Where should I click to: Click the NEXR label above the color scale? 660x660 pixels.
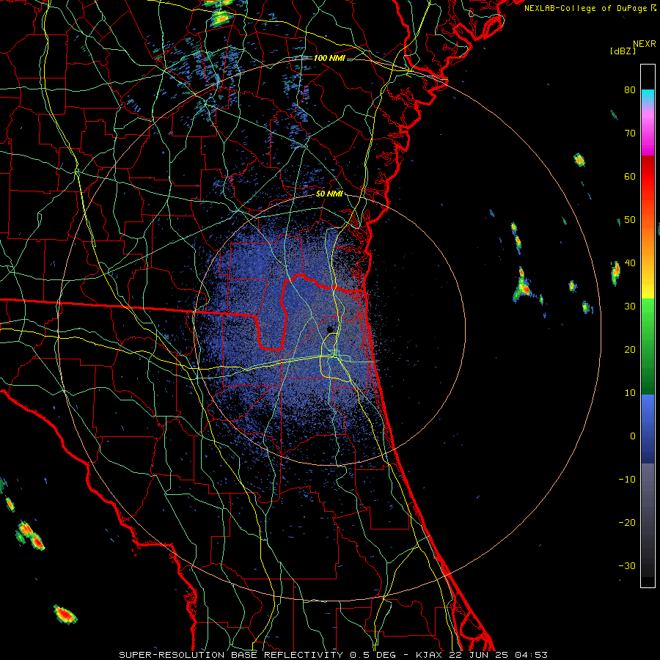(x=644, y=44)
